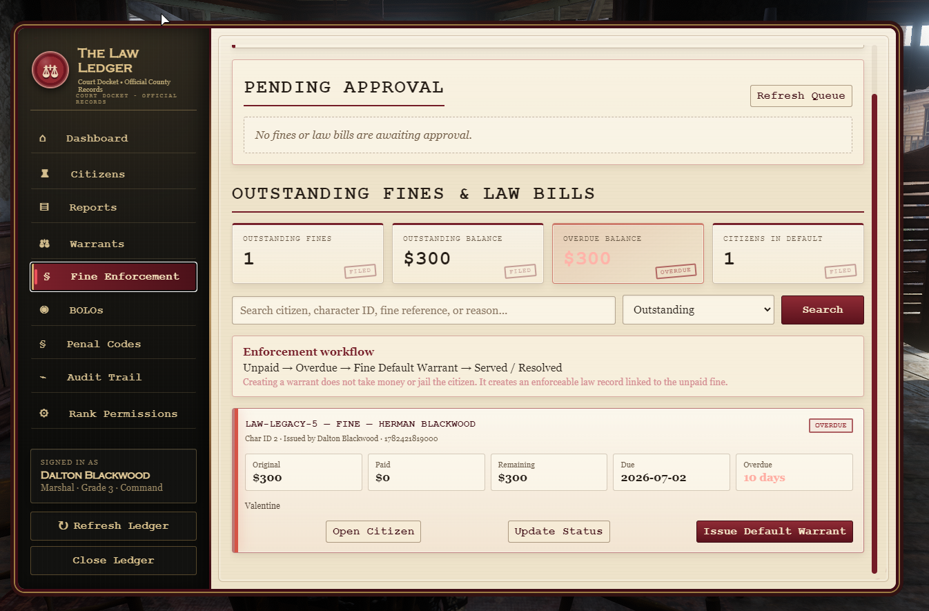
Task: Click the OVERDUE badge on the fine
Action: click(831, 425)
